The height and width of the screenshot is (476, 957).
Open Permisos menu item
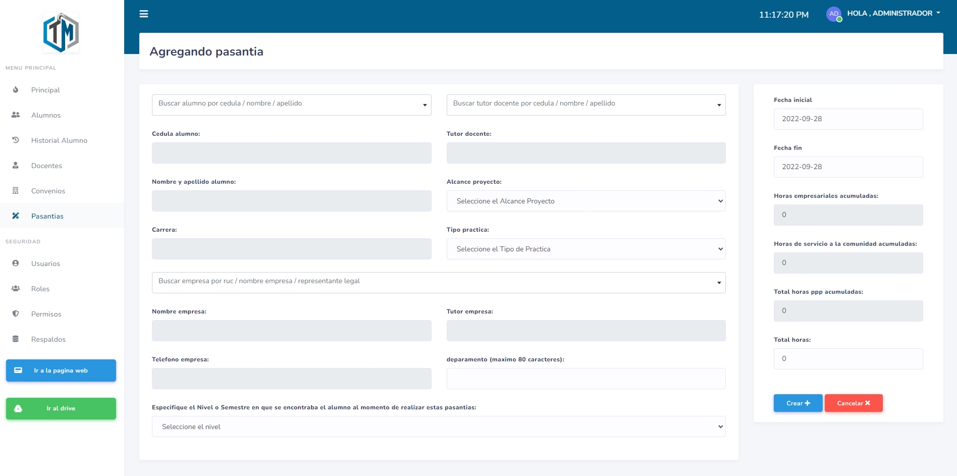click(62, 314)
